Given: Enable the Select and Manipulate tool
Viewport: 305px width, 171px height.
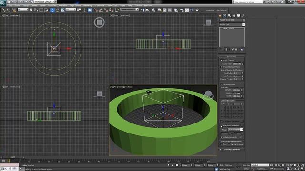Looking at the screenshot, I should click(x=84, y=10).
